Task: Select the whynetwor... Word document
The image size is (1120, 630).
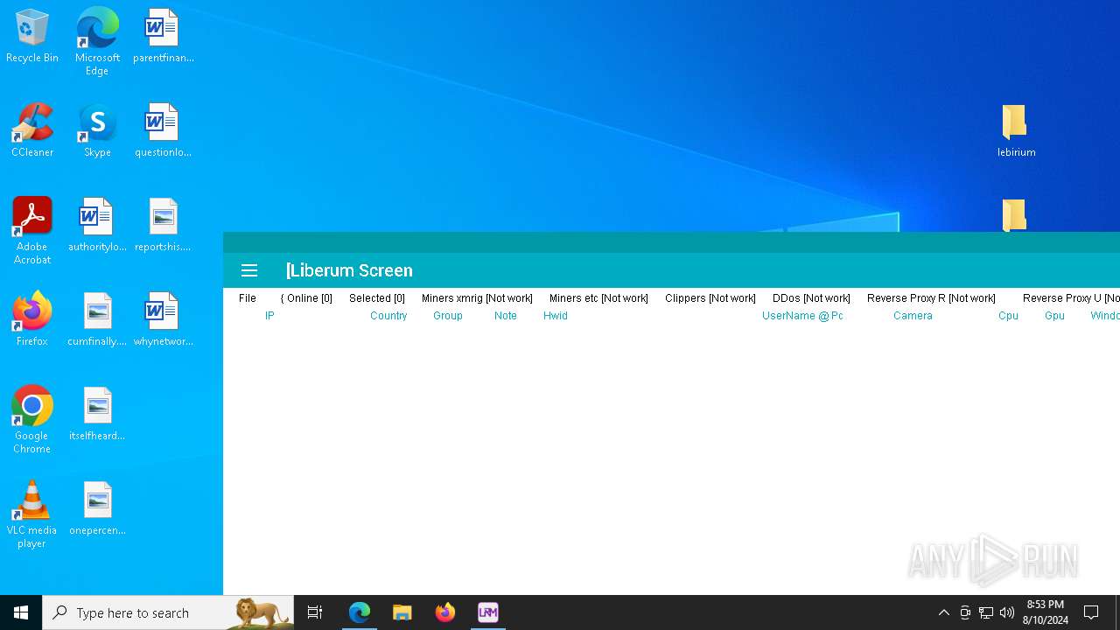Action: pos(163,320)
